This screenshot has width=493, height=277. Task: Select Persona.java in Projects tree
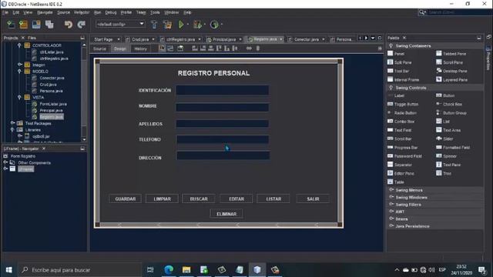click(51, 91)
